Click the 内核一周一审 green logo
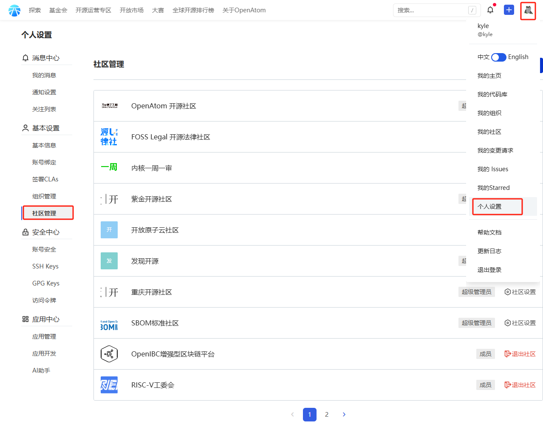This screenshot has width=543, height=438. [109, 167]
